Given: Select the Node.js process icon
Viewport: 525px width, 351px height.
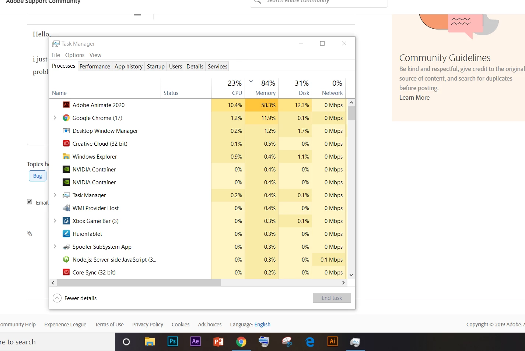Looking at the screenshot, I should pyautogui.click(x=66, y=259).
